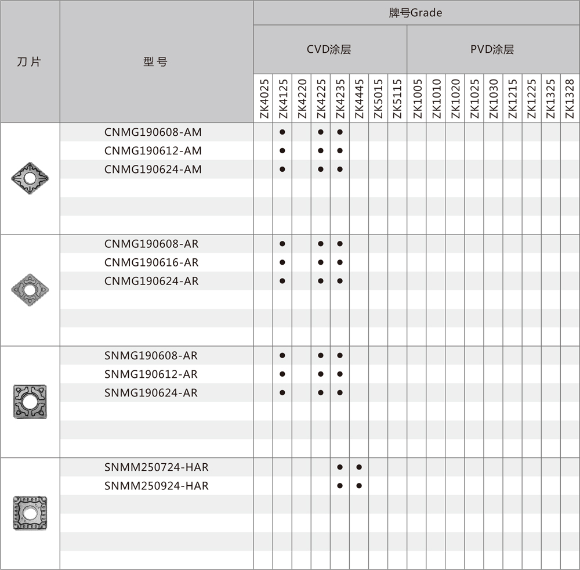This screenshot has width=580, height=570.
Task: Click model CNMG190624-AR
Action: click(x=151, y=281)
